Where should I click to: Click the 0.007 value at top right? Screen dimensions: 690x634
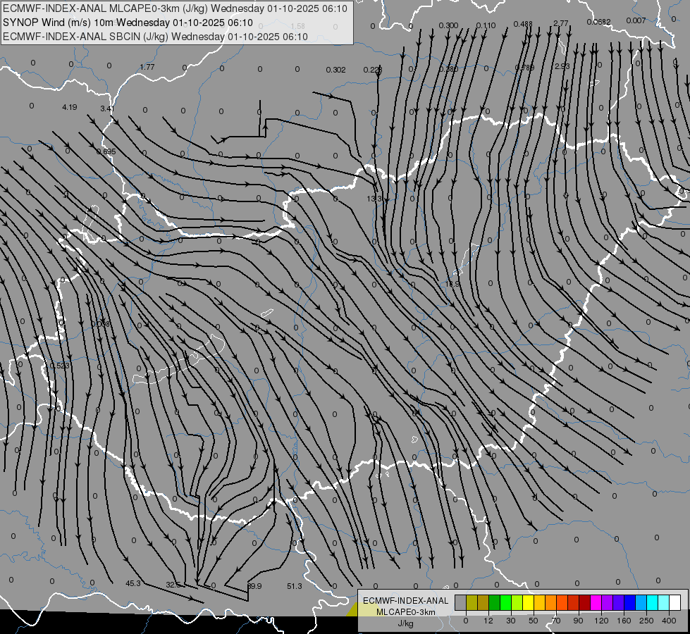[635, 20]
